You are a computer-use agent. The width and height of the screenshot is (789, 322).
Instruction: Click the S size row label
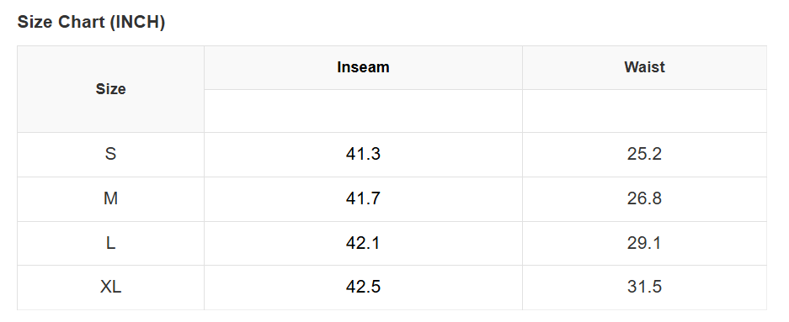pos(110,154)
